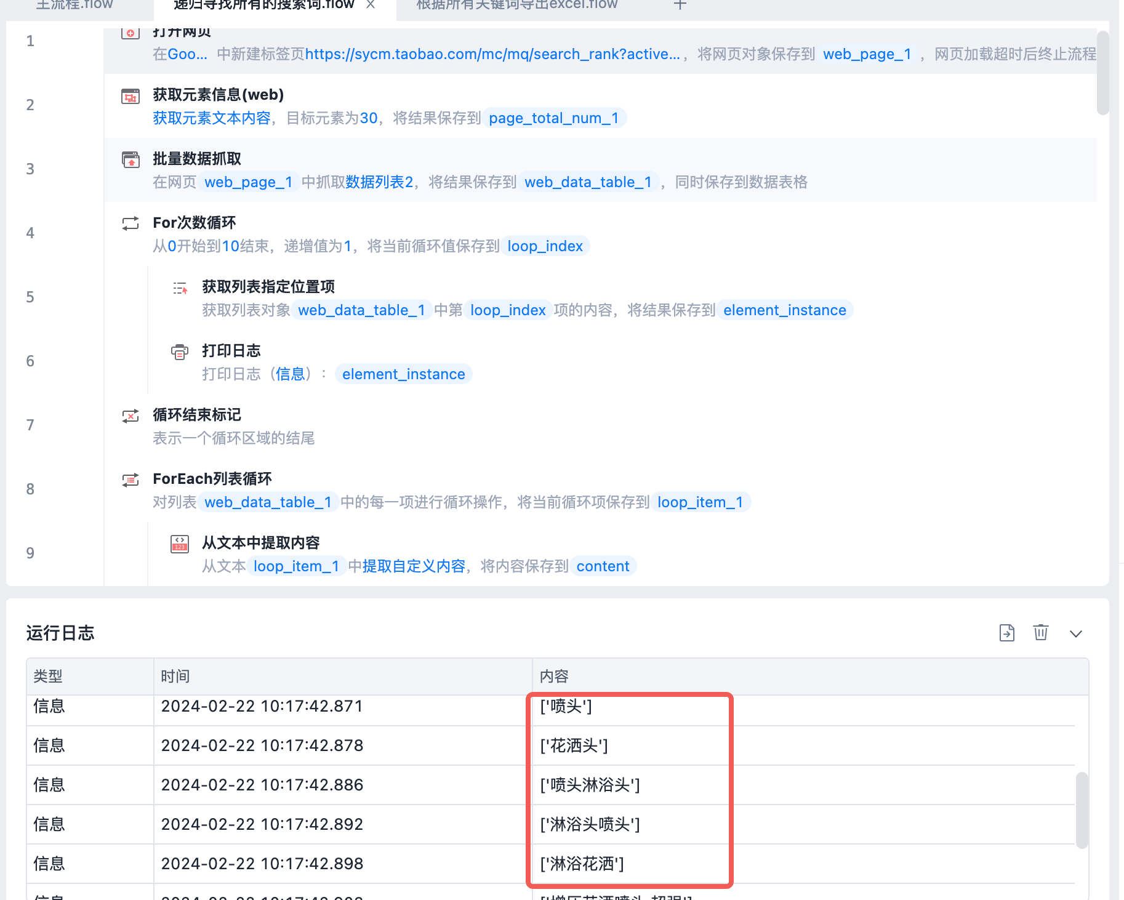Export the run log to file
Image resolution: width=1124 pixels, height=900 pixels.
coord(1007,633)
